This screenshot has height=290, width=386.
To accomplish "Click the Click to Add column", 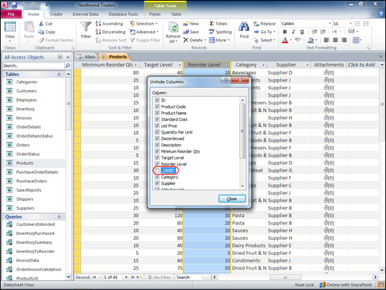I will [362, 65].
